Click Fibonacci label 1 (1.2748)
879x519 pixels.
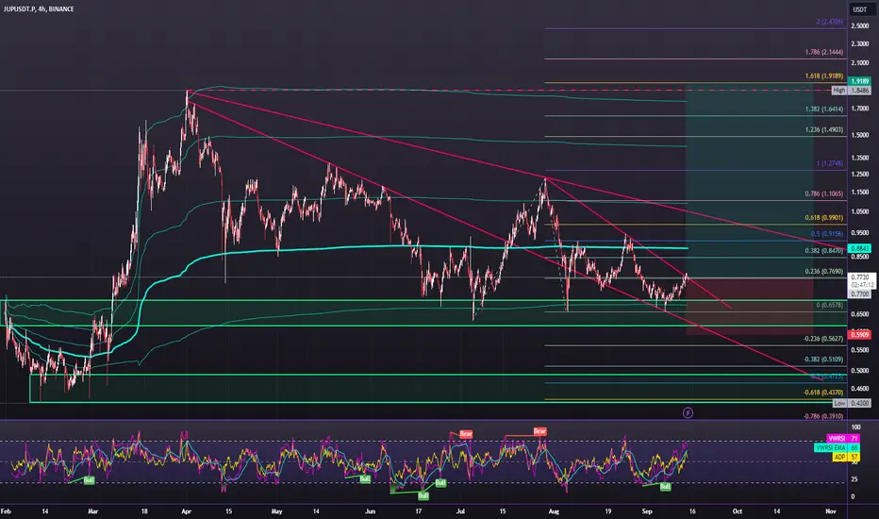(x=830, y=164)
